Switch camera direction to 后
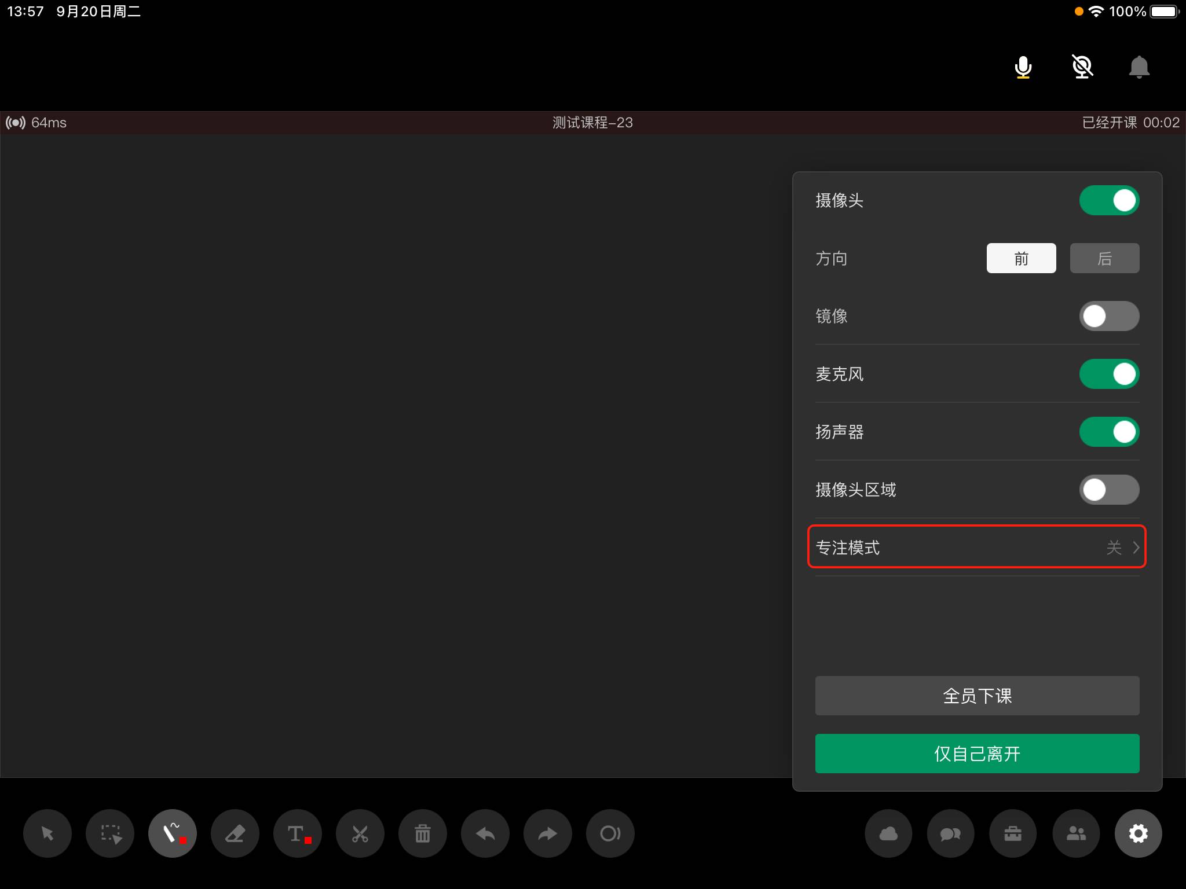Screen dimensions: 1186x889 click(1104, 258)
